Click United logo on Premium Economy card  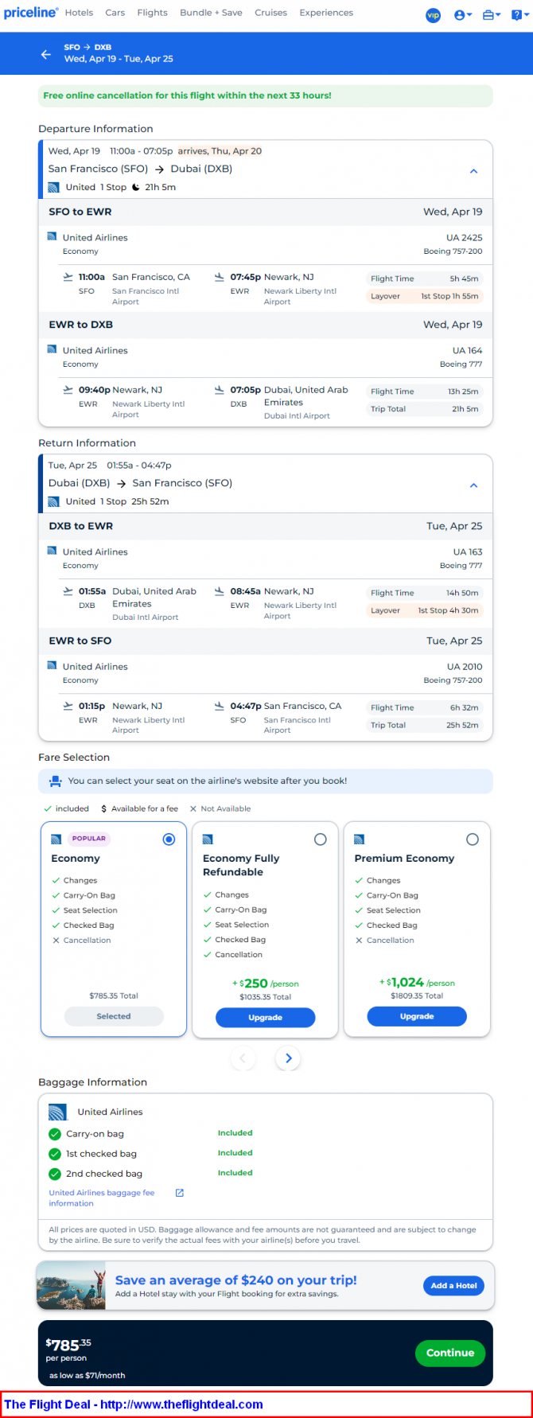point(359,840)
